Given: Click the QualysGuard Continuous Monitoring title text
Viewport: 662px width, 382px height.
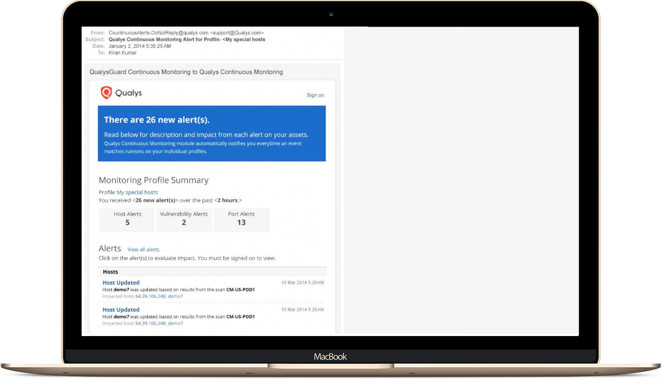Looking at the screenshot, I should click(x=186, y=72).
